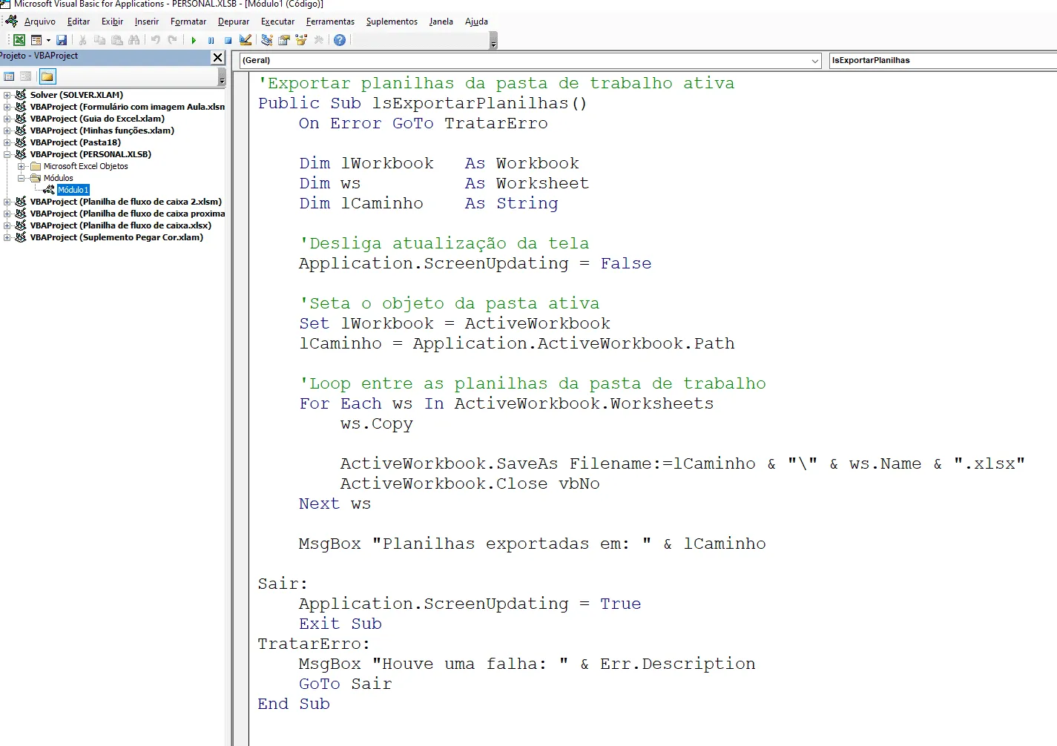Select the Solver (SOLVER.XLAM) project label
This screenshot has width=1057, height=746.
76,95
